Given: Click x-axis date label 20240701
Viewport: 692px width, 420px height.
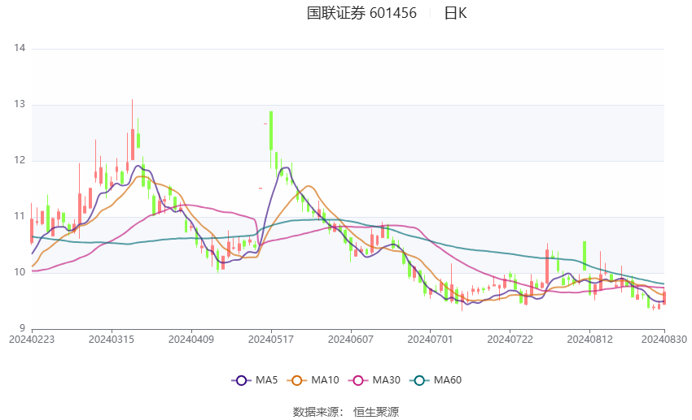Looking at the screenshot, I should (430, 340).
